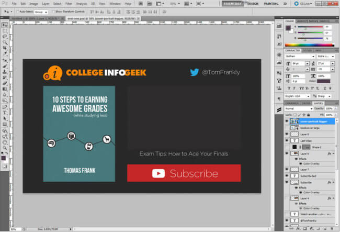
Task: Hide the selected cover-portrait layer
Action: [287, 121]
